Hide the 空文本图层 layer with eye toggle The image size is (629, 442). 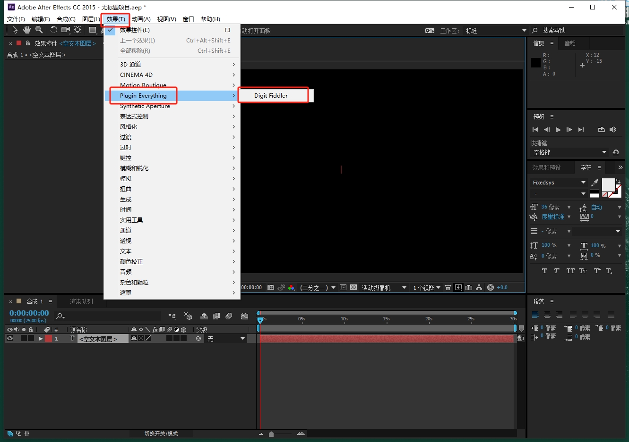click(x=9, y=338)
